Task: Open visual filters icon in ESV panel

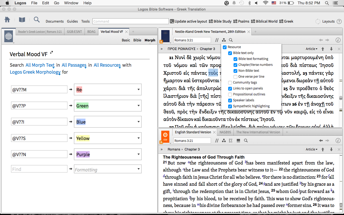Action: click(224, 141)
